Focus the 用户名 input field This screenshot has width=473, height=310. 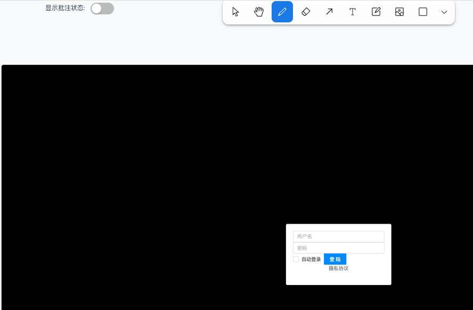[338, 236]
